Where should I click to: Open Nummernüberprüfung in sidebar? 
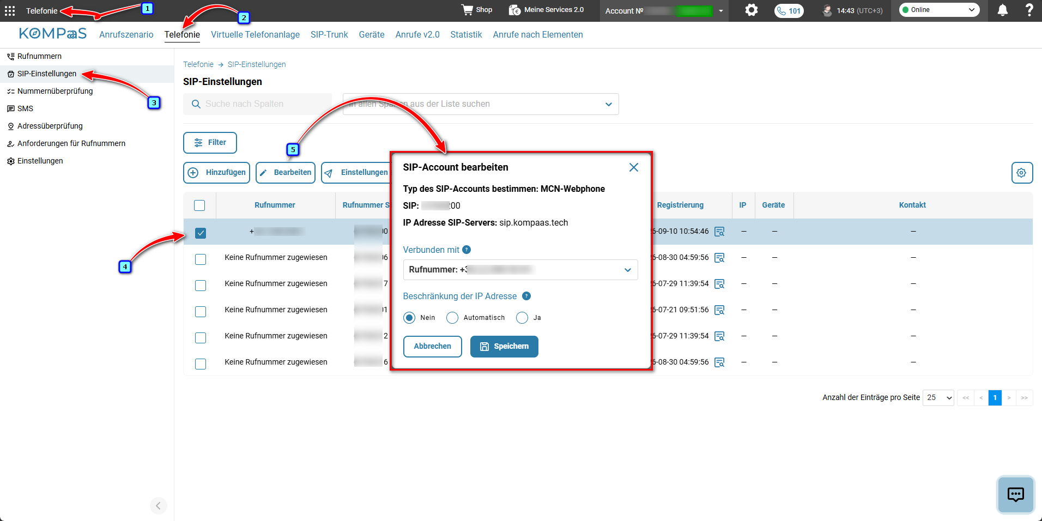tap(55, 91)
